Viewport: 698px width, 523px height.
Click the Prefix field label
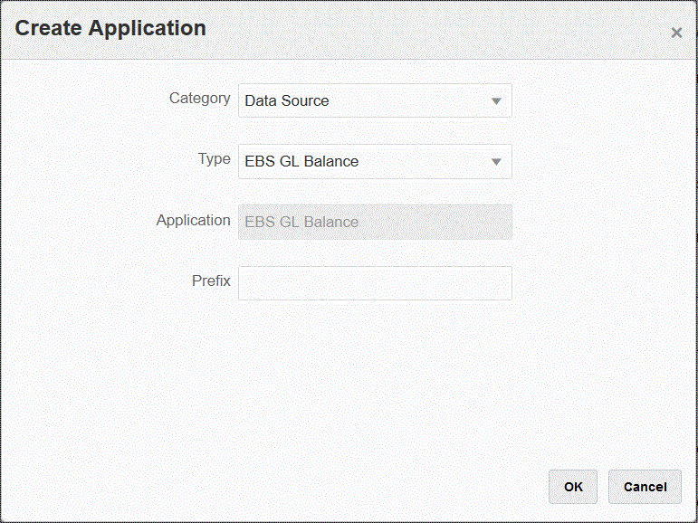pos(211,281)
